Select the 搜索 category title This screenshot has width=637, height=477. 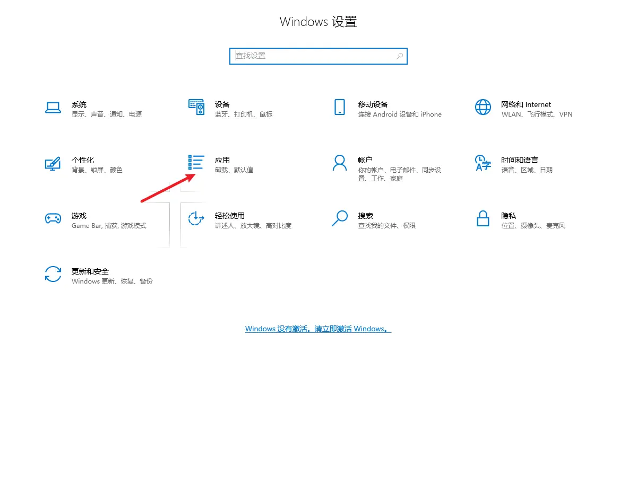[366, 216]
